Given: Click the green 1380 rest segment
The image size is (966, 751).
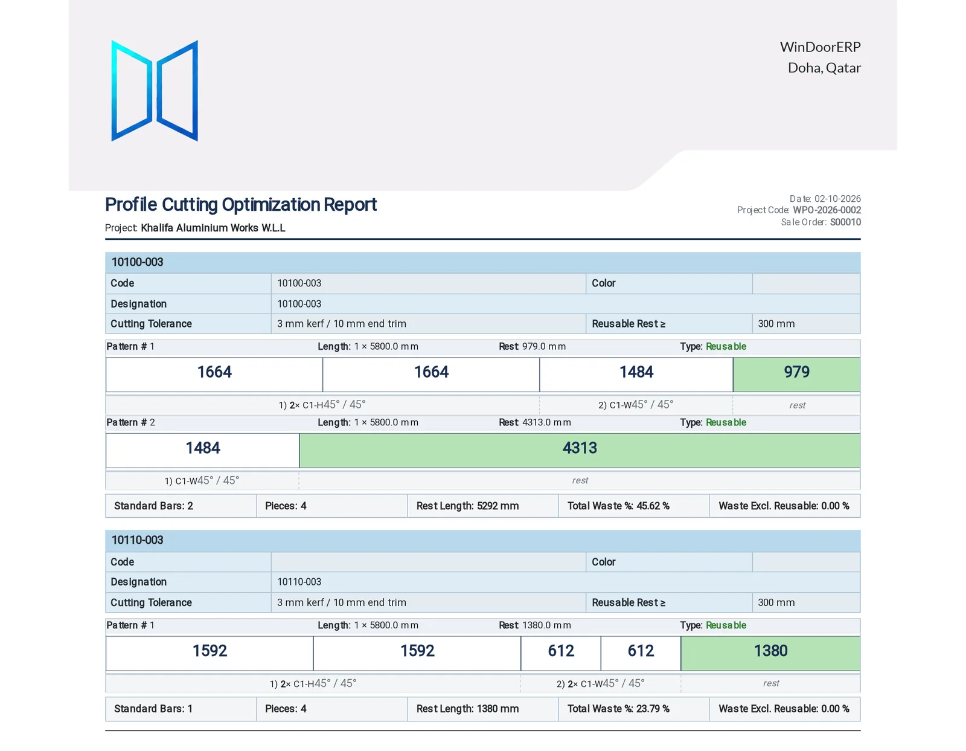Looking at the screenshot, I should pos(770,653).
